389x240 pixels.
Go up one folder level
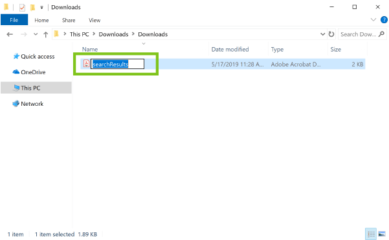(x=46, y=35)
